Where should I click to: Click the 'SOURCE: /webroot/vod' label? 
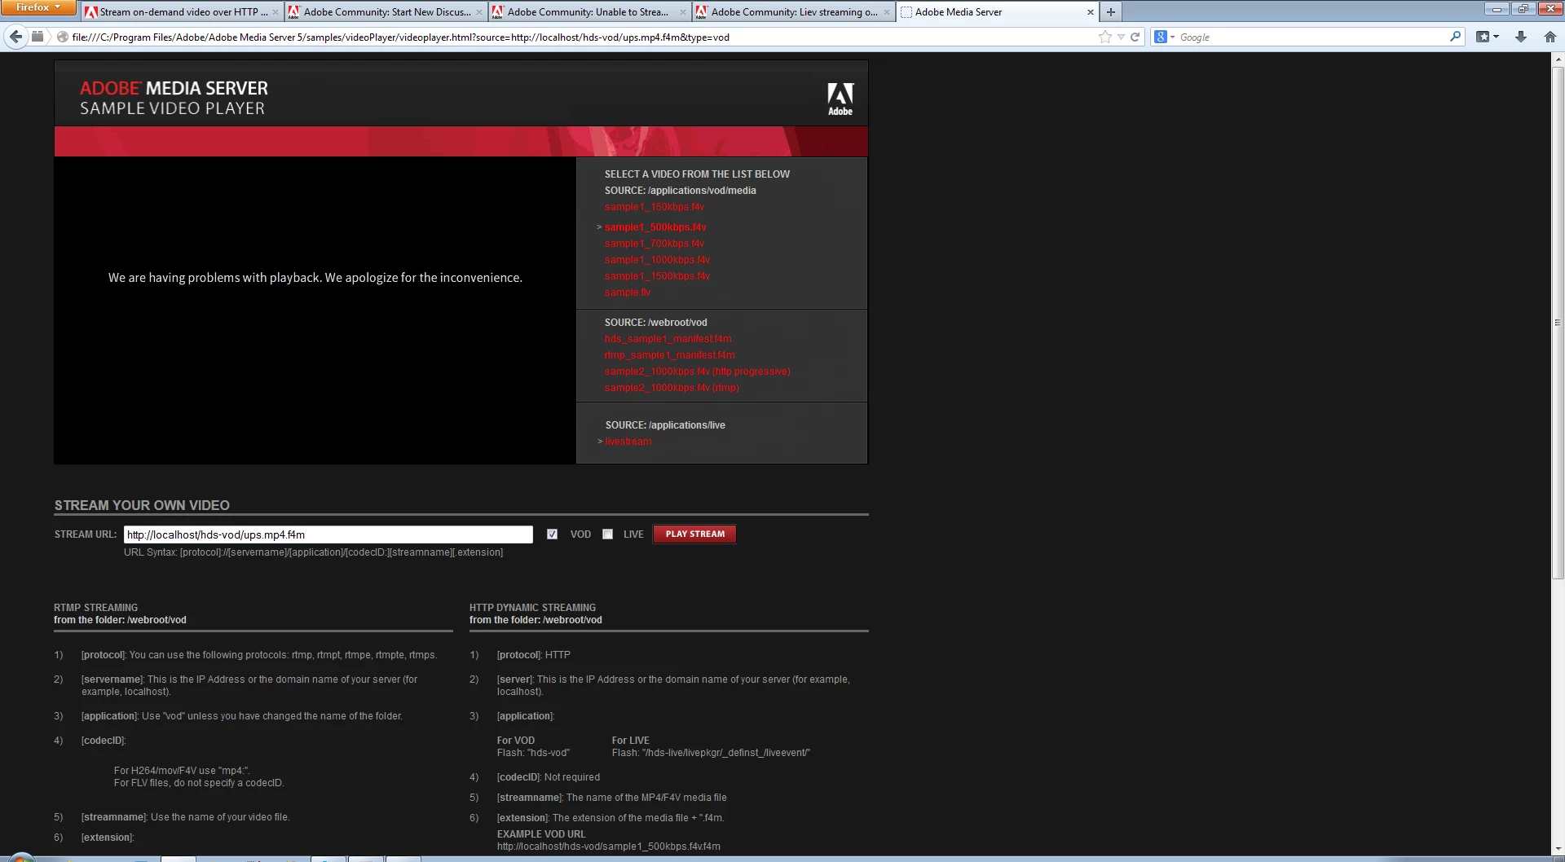pos(655,323)
